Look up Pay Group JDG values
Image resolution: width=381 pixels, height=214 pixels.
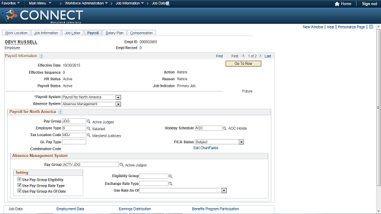click(89, 121)
